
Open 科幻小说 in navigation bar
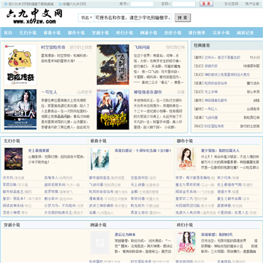(124, 33)
